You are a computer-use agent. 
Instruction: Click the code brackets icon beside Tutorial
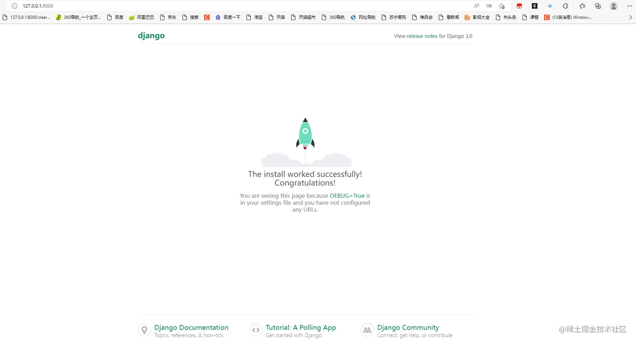[x=256, y=330]
